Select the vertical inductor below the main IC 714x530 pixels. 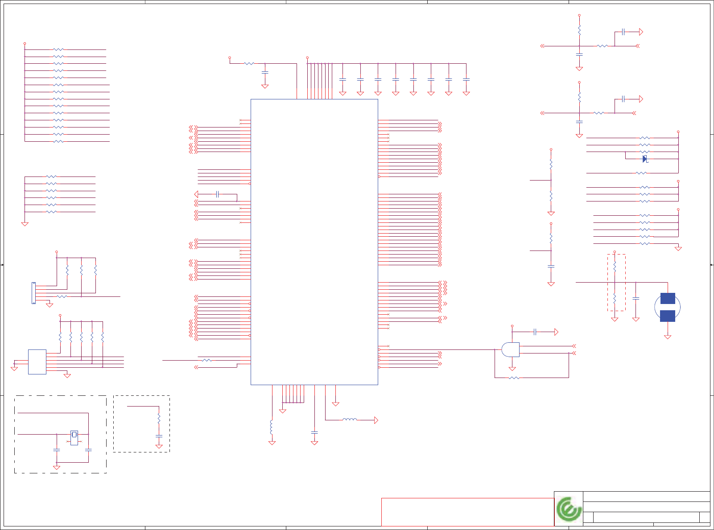tap(272, 427)
